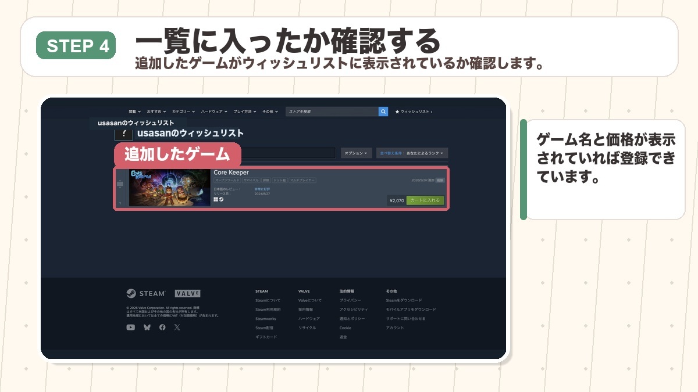Click the blue search magnifier button

383,112
